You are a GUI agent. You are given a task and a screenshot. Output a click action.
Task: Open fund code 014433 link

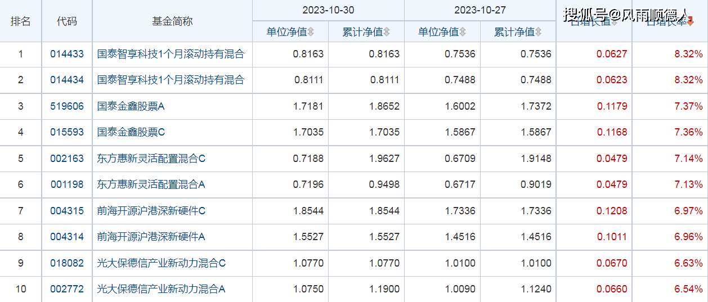[67, 55]
